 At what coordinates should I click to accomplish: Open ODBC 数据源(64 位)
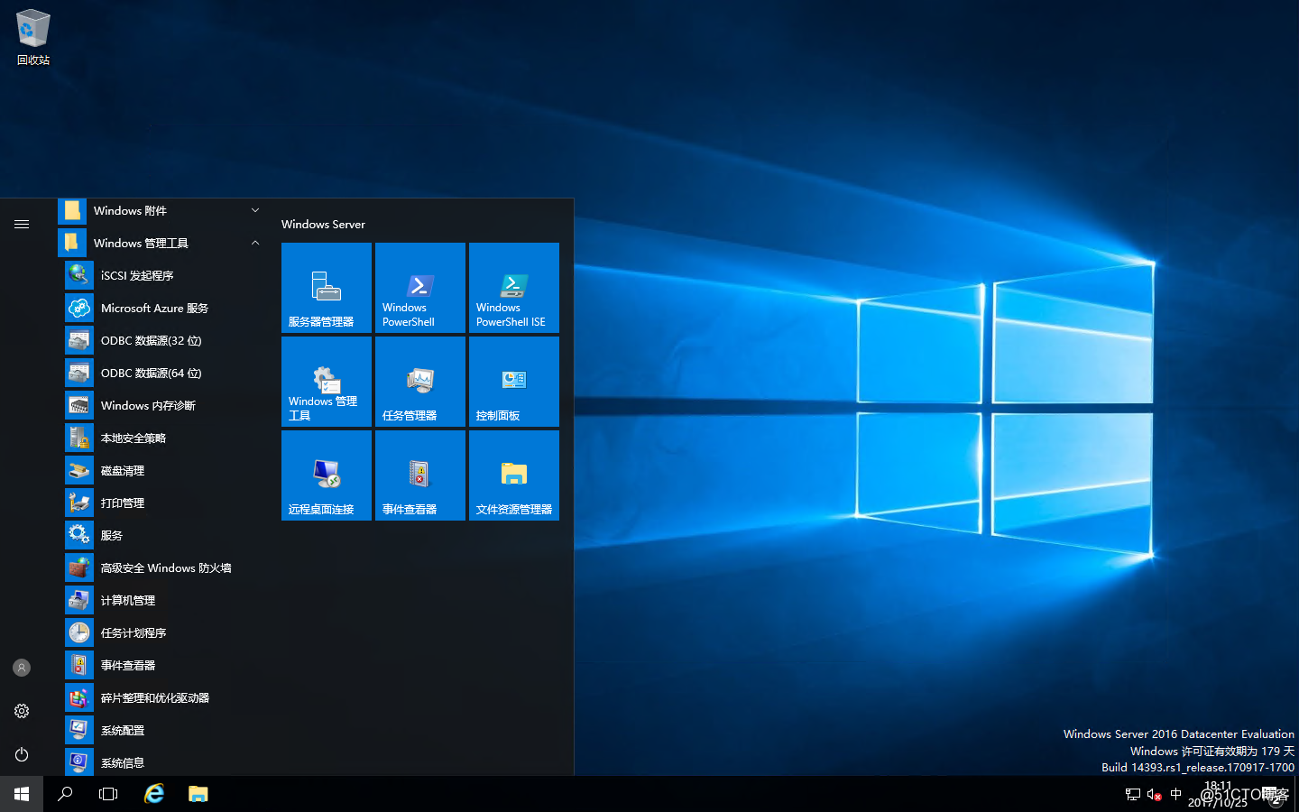tap(164, 373)
